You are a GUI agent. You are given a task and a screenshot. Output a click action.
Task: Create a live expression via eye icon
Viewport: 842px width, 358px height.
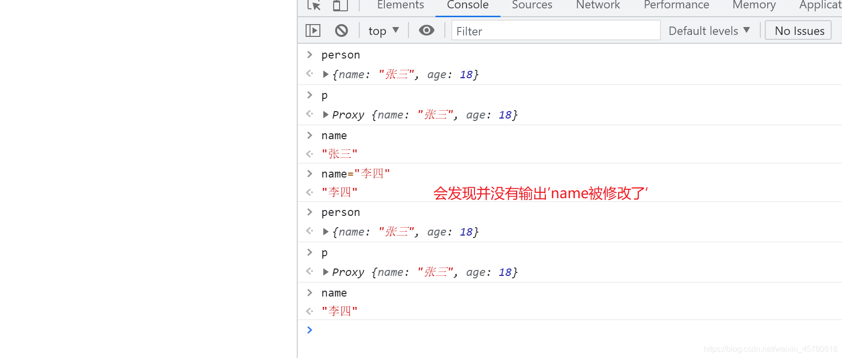click(x=426, y=30)
